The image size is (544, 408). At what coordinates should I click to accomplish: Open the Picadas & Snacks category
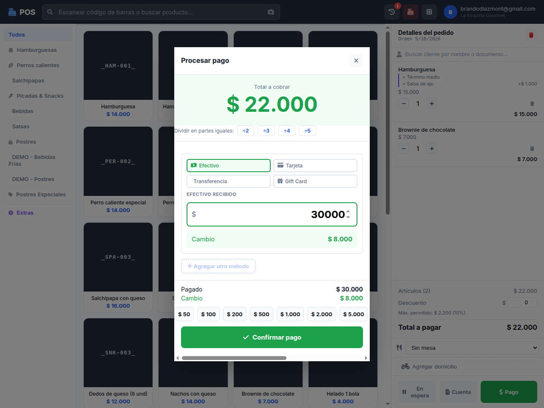coord(38,96)
